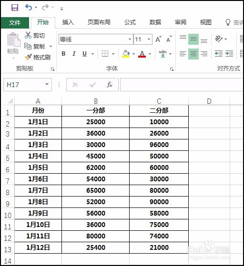Switch to the 插入 tab
This screenshot has width=244, height=266.
click(x=68, y=22)
